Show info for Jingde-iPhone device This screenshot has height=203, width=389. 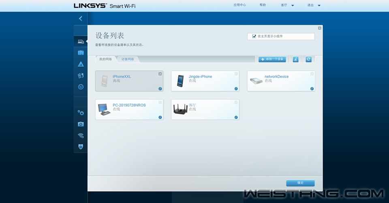pos(236,89)
